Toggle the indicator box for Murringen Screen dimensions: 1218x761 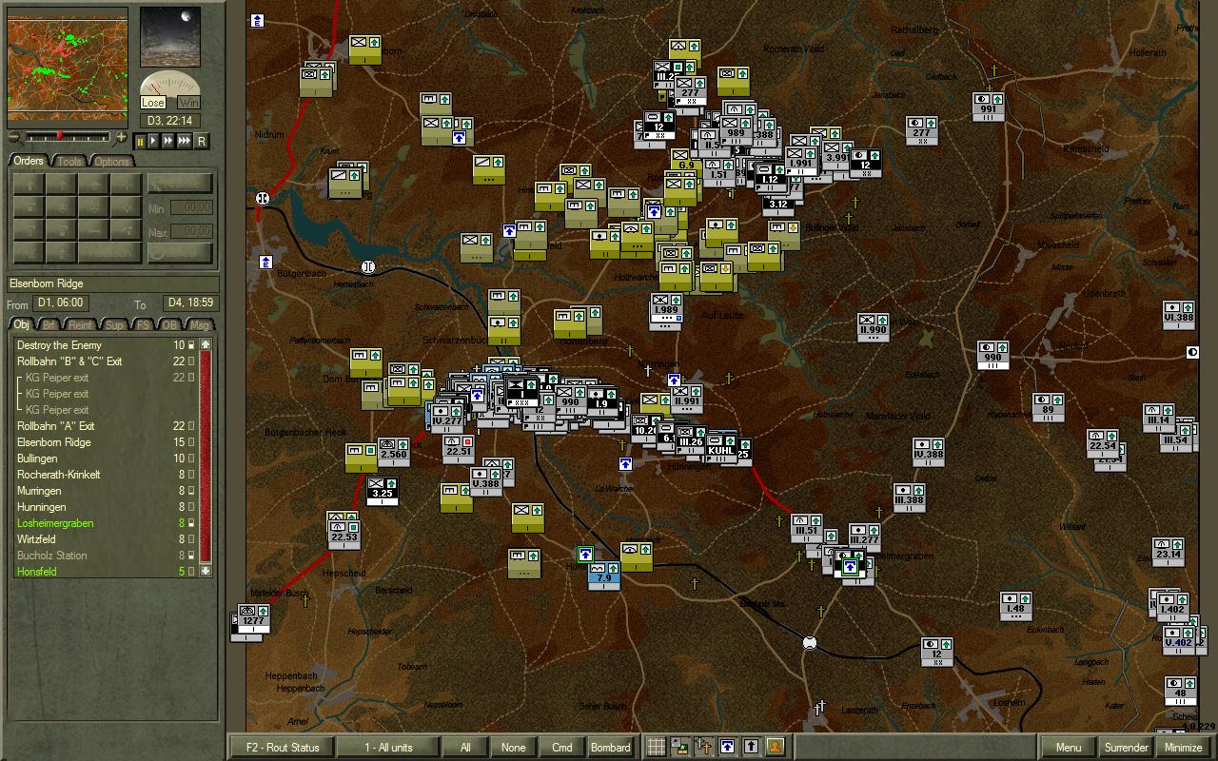point(190,491)
